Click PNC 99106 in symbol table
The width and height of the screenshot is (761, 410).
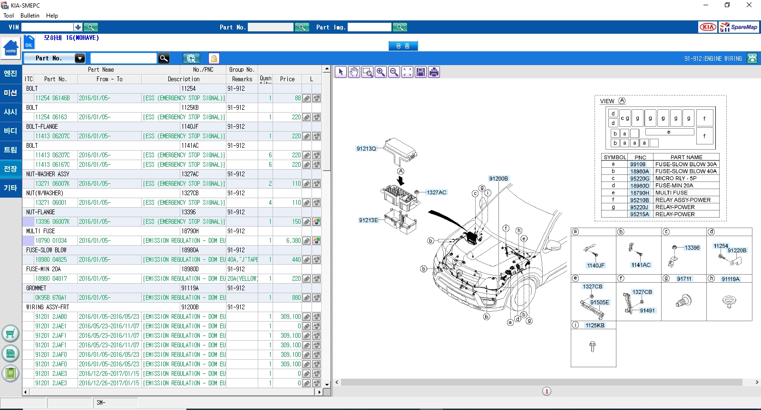point(638,164)
